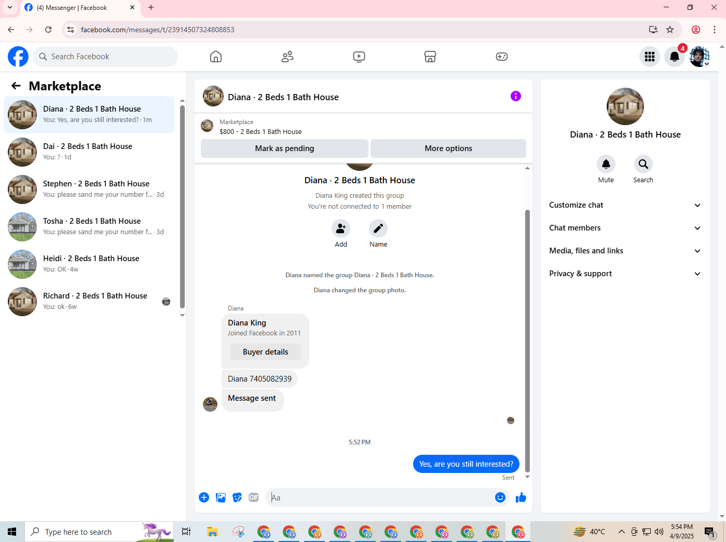Open Diana 2 Beds 1 Bath conversation
This screenshot has width=726, height=542.
point(89,115)
